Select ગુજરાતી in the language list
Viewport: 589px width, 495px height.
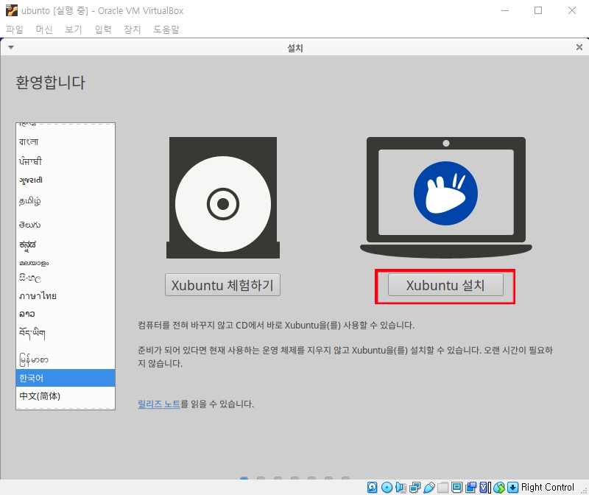[66, 180]
